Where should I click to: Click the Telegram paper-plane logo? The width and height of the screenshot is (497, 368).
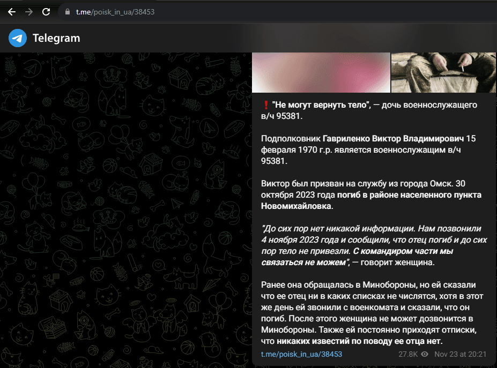[18, 38]
